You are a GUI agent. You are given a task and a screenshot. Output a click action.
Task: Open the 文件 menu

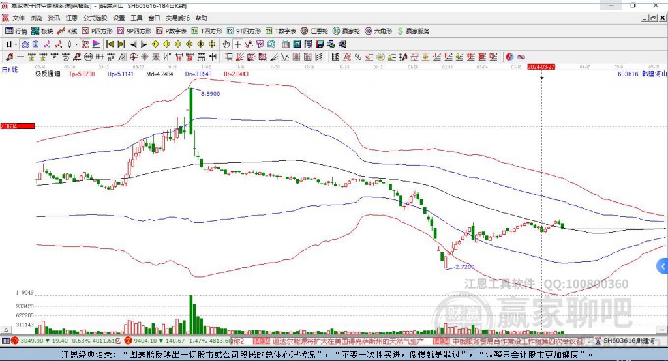19,18
